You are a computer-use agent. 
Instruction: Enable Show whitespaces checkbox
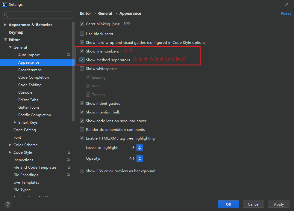(x=82, y=69)
